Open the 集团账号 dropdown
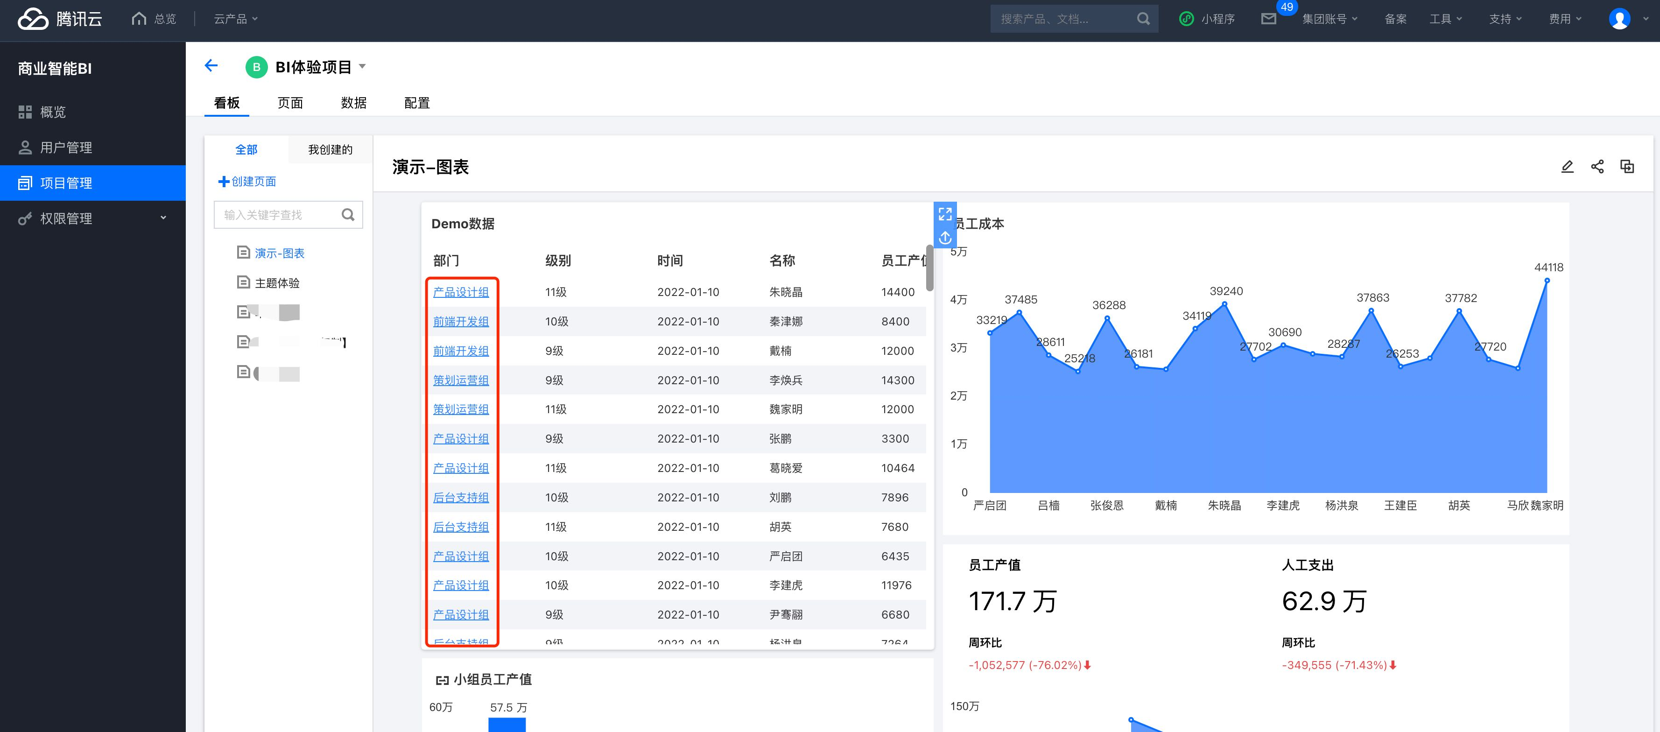The width and height of the screenshot is (1660, 732). 1329,19
